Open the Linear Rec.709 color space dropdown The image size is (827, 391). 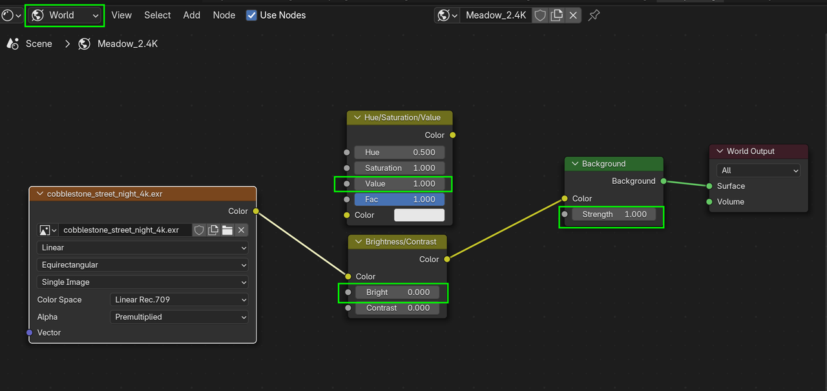tap(179, 299)
